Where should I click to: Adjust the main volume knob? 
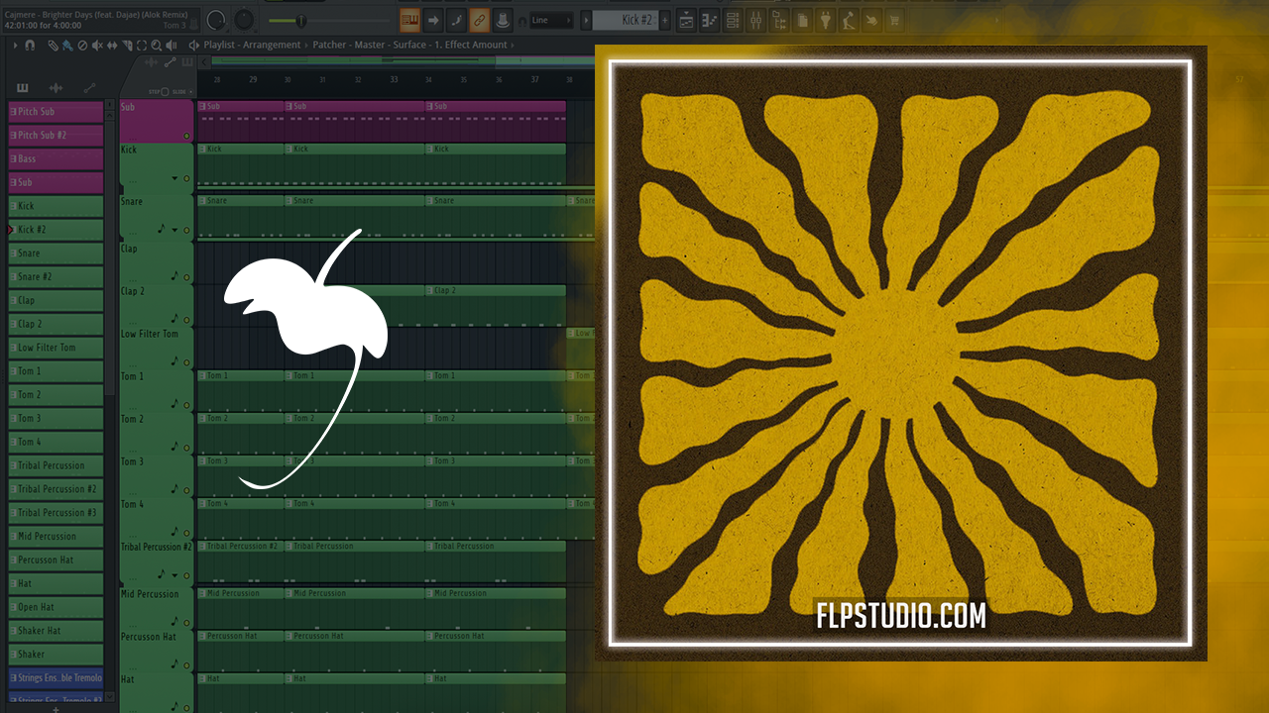(216, 20)
